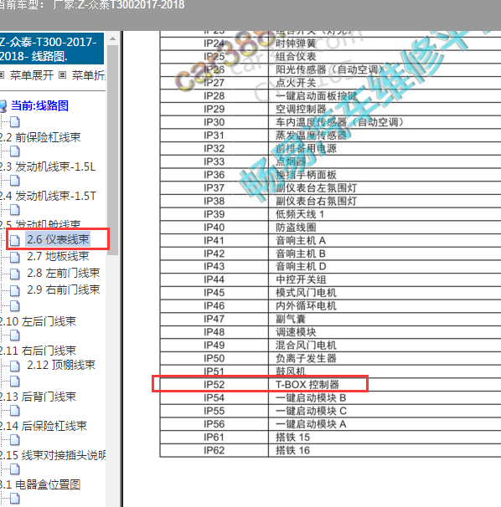
Task: Click the page icon under 2.14 后保险杠线束
Action: coord(14,440)
